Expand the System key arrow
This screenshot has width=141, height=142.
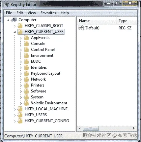click(21, 97)
